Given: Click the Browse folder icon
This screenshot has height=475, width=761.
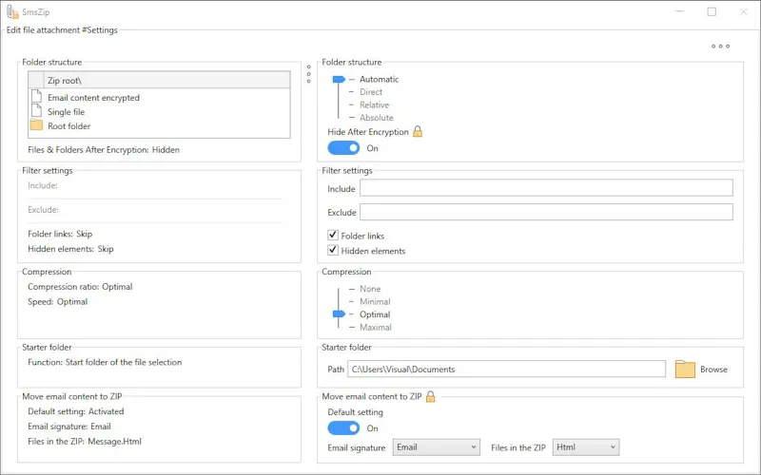Looking at the screenshot, I should point(685,370).
